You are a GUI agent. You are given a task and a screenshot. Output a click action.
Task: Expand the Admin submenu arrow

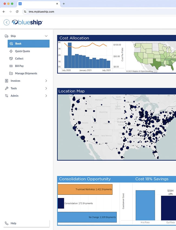click(46, 96)
